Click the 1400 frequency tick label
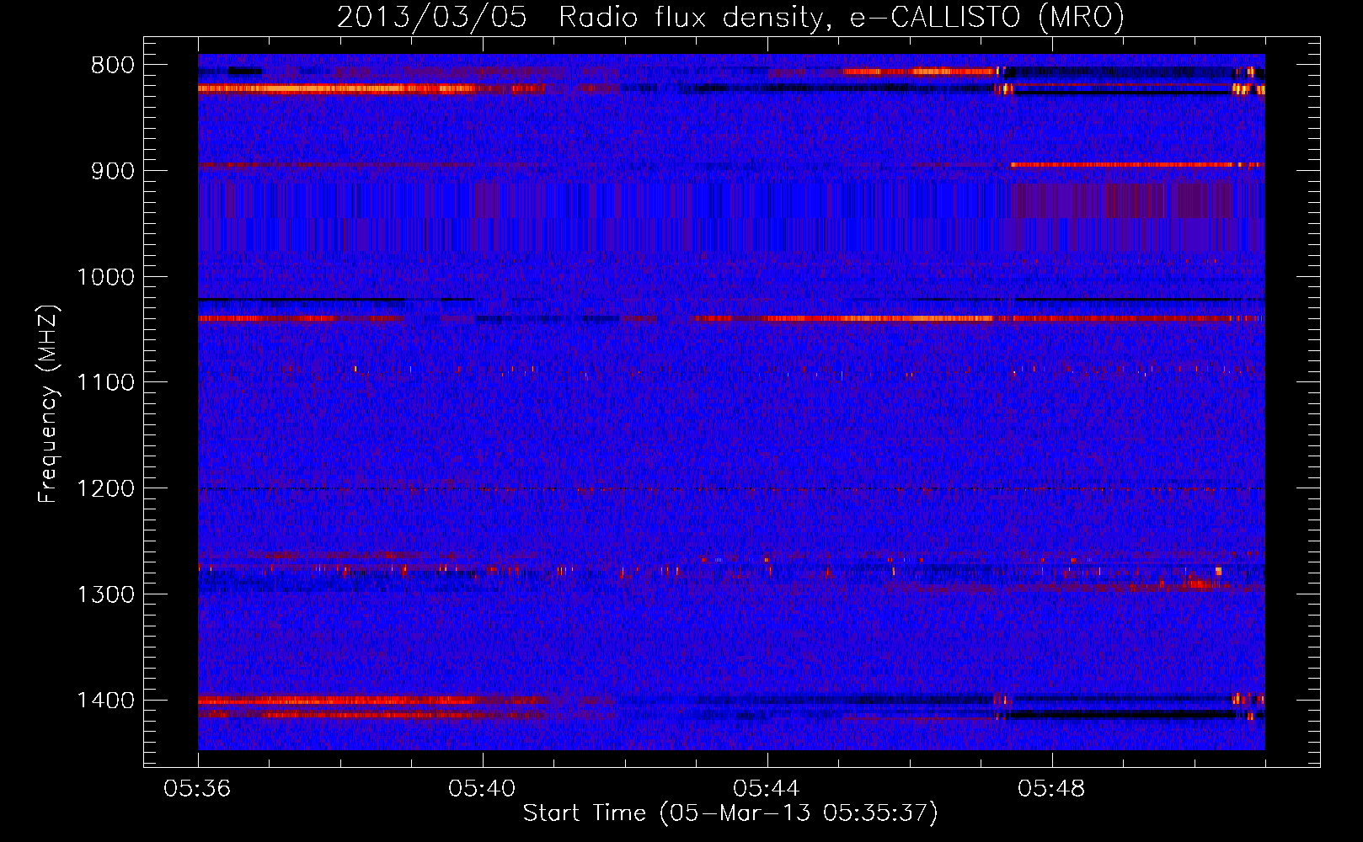This screenshot has height=842, width=1363. point(106,701)
